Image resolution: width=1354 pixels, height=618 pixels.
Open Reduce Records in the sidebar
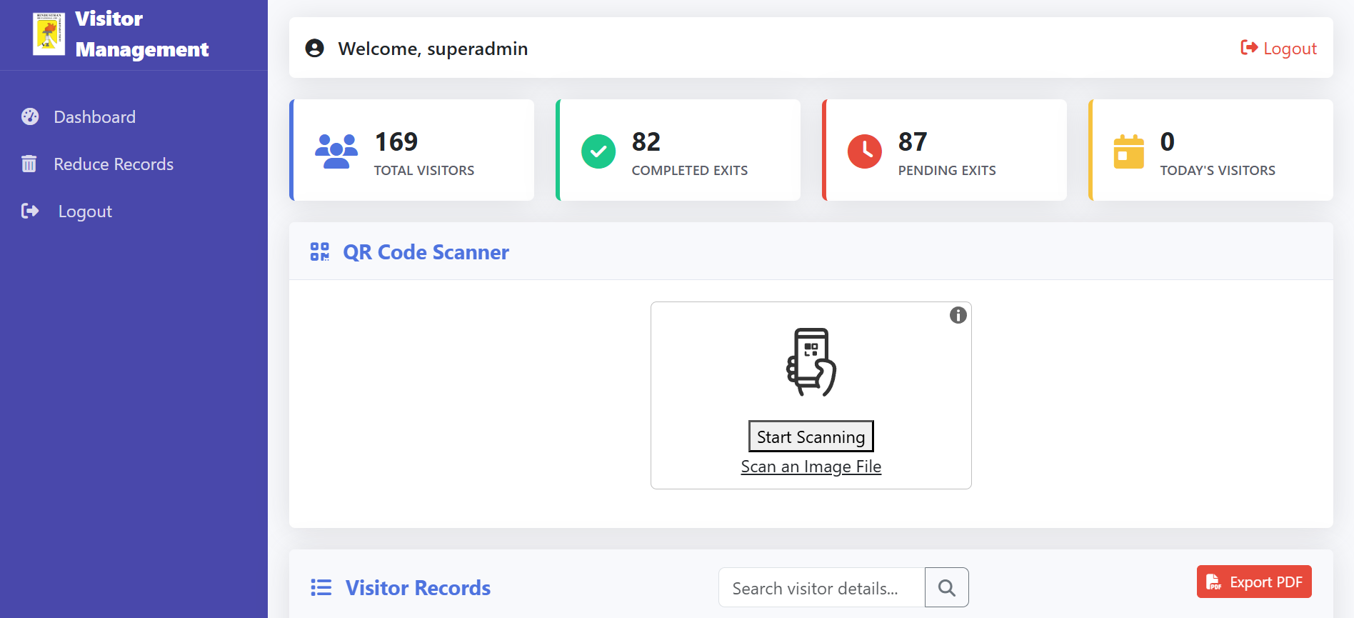113,164
